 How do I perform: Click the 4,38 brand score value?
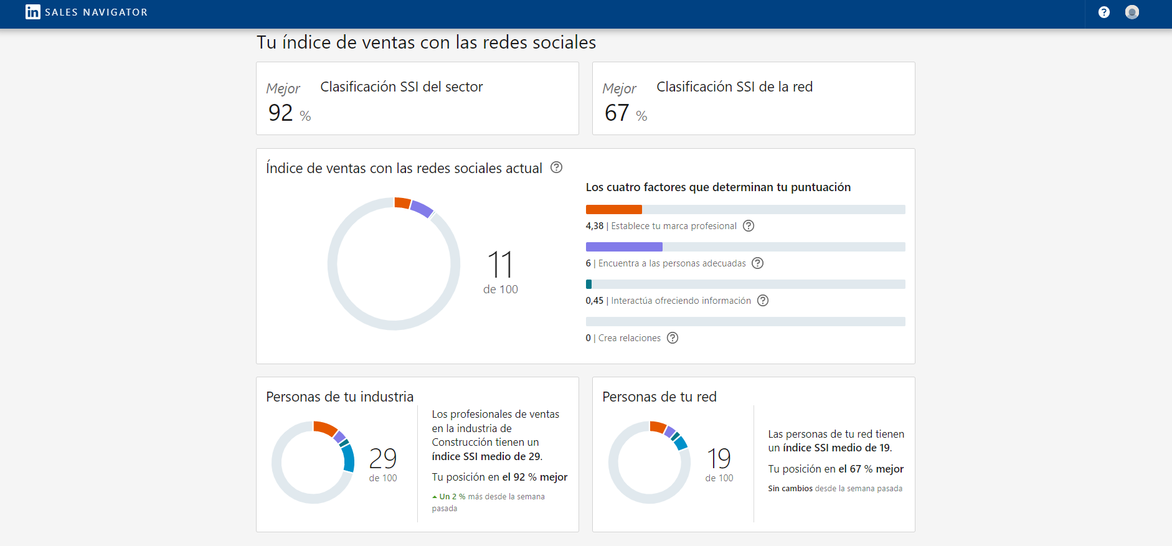coord(595,226)
